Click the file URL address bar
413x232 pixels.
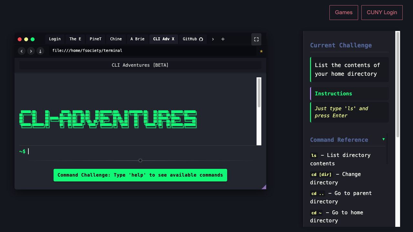(x=153, y=51)
